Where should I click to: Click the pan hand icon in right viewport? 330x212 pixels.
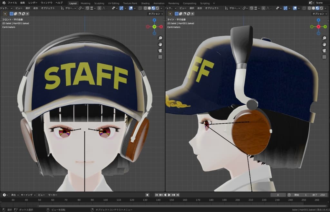[x=325, y=44]
